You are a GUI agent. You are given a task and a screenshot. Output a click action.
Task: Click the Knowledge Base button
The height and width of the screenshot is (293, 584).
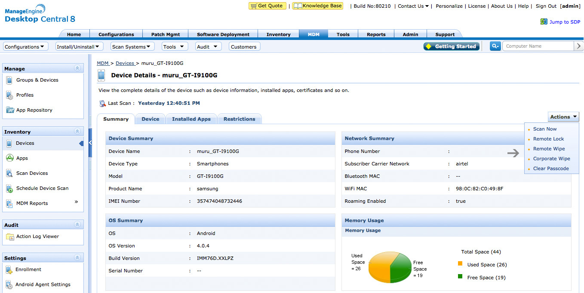click(318, 6)
